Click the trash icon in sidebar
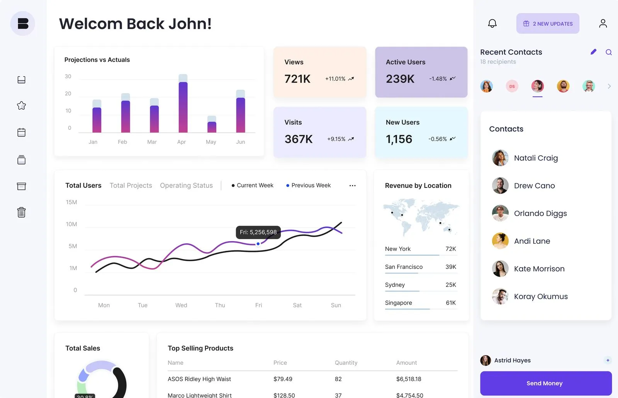This screenshot has width=618, height=398. click(x=21, y=212)
